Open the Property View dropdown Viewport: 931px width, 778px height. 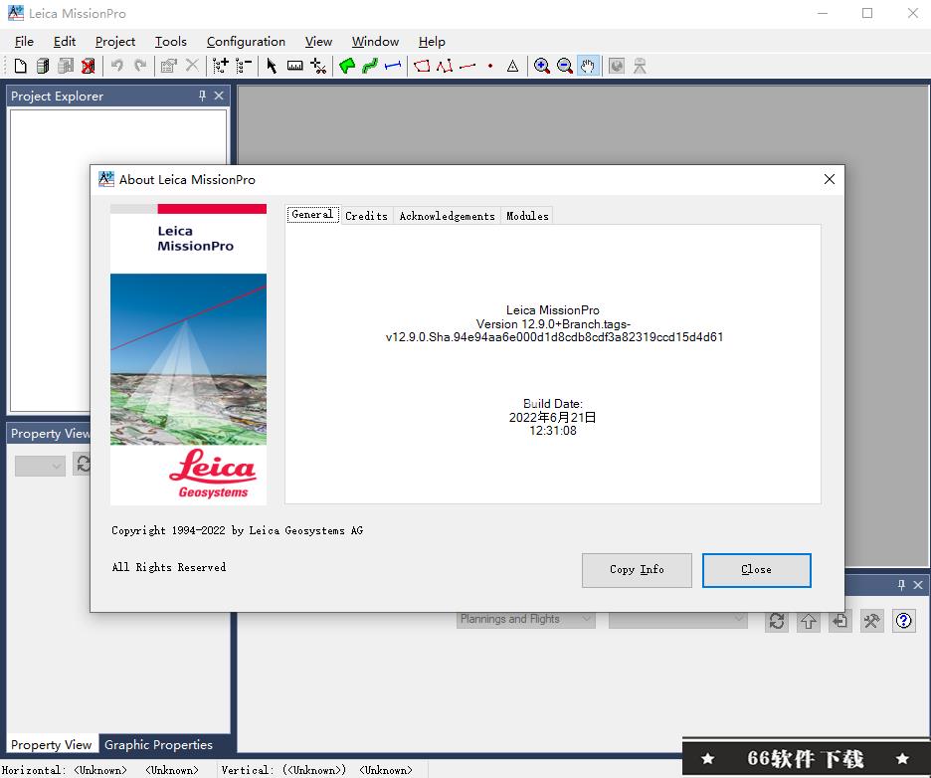[40, 466]
